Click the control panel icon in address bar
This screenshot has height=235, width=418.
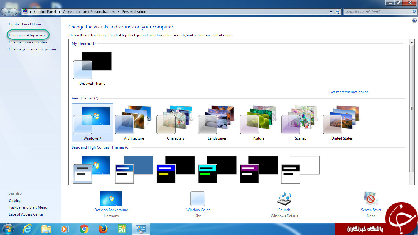25,12
